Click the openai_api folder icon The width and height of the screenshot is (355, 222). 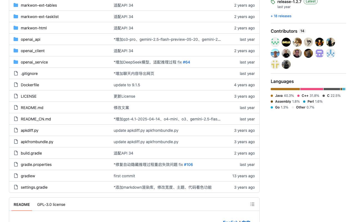coord(16,39)
